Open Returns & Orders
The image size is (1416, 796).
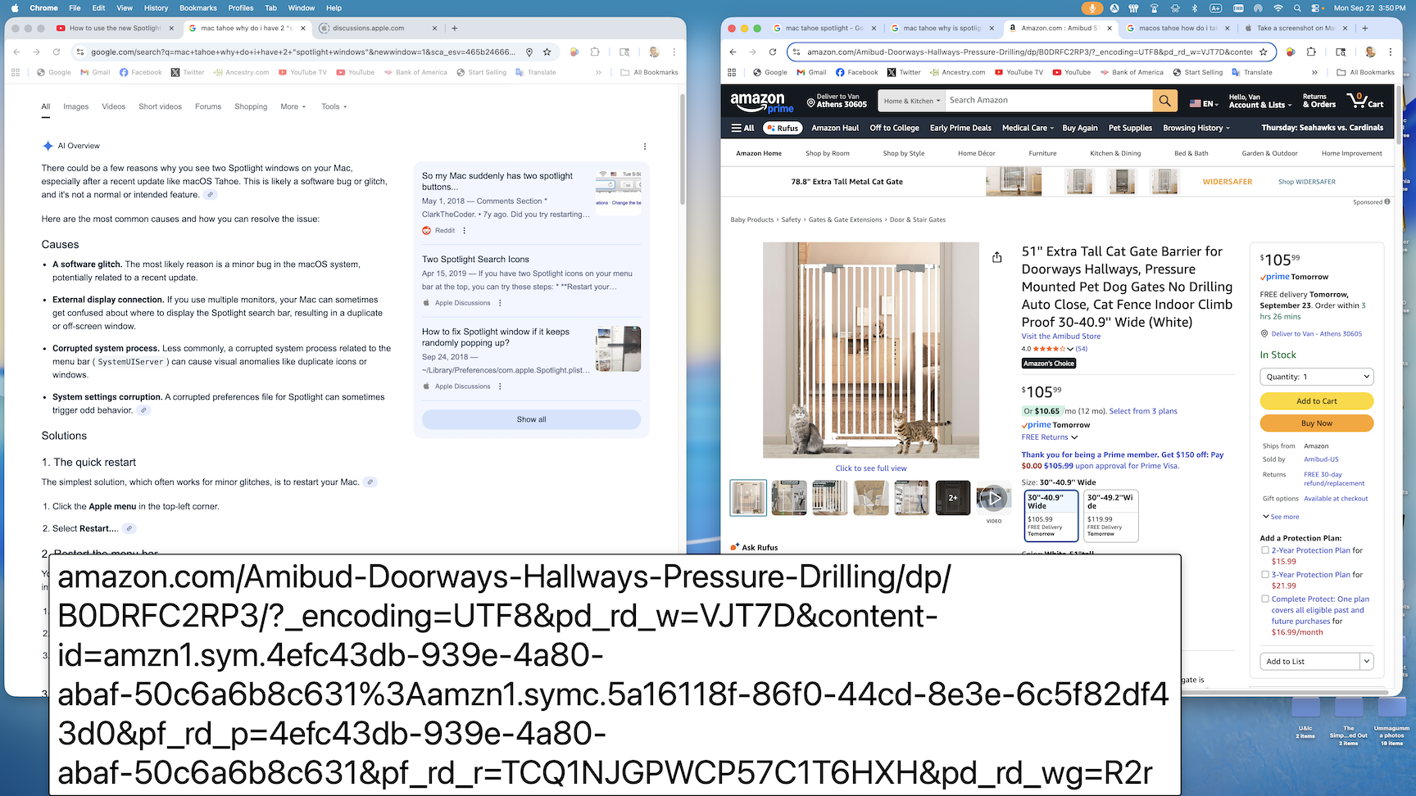pyautogui.click(x=1319, y=101)
